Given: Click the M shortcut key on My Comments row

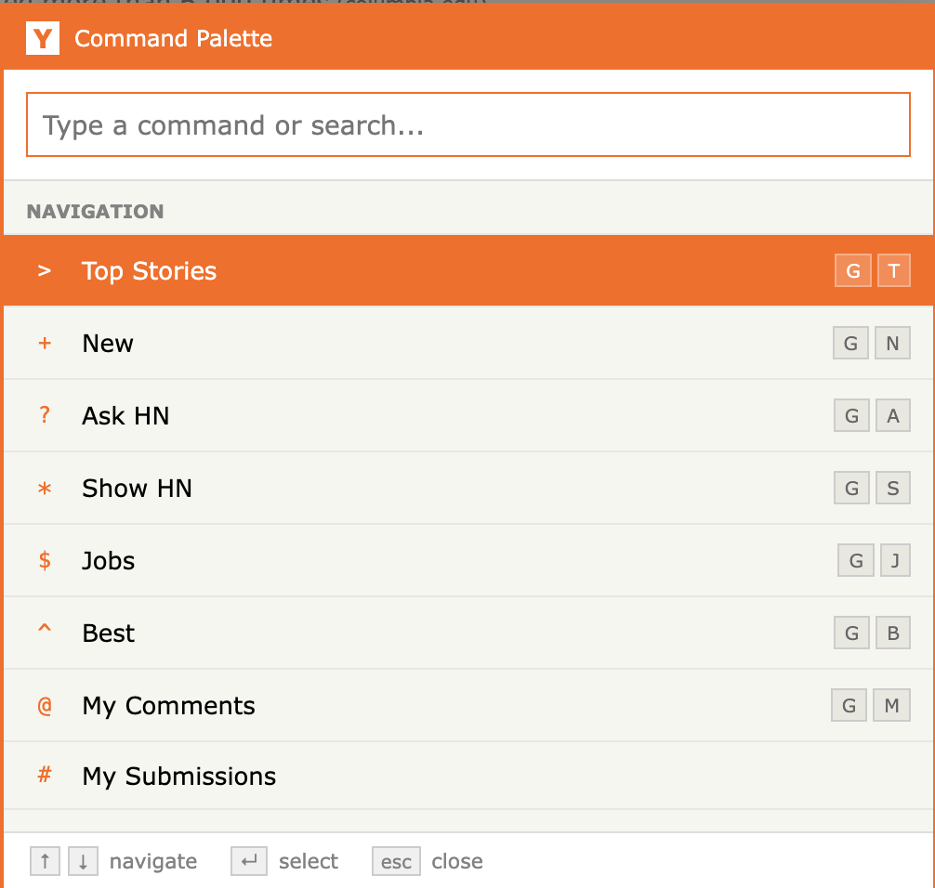Looking at the screenshot, I should (x=892, y=706).
